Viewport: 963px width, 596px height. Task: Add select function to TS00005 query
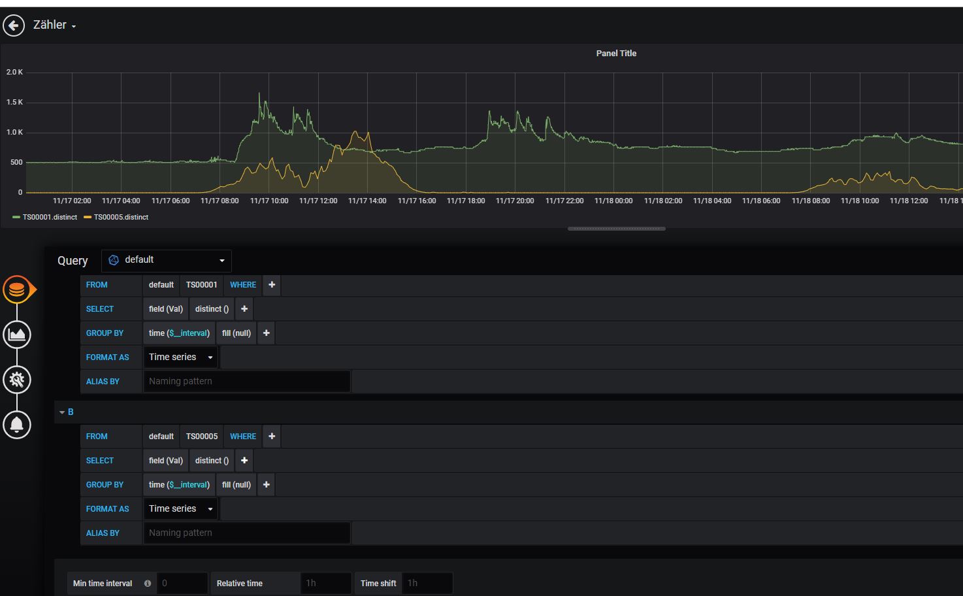pos(244,461)
